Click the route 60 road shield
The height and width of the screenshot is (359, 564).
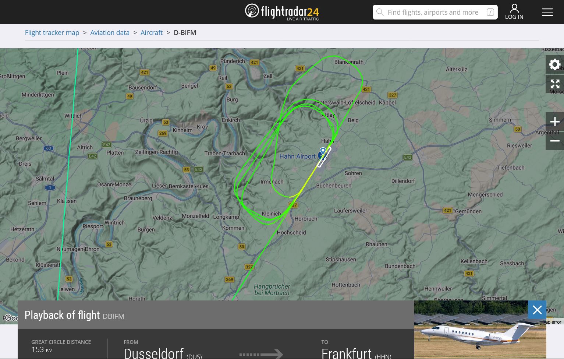point(49,148)
